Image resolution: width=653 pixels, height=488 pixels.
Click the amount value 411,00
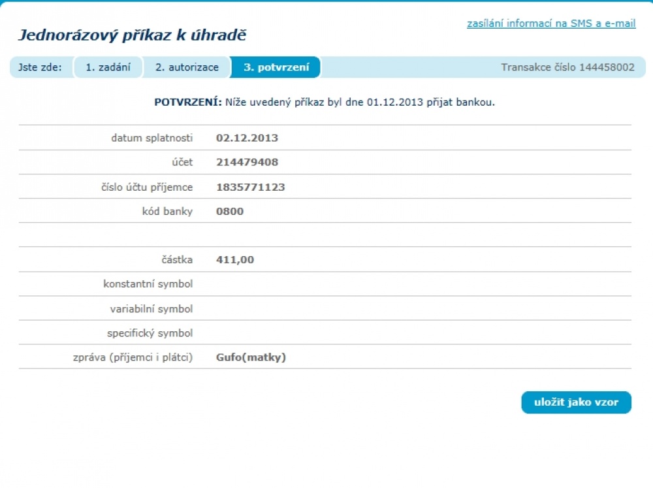tap(235, 259)
